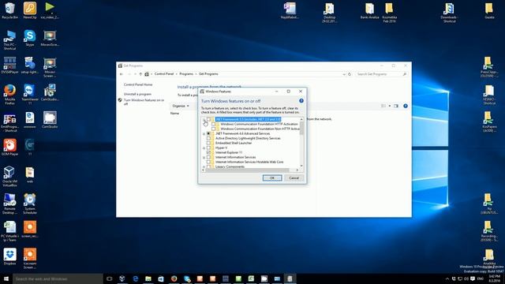Show hidden system tray icons
The height and width of the screenshot is (284, 505).
(x=447, y=278)
